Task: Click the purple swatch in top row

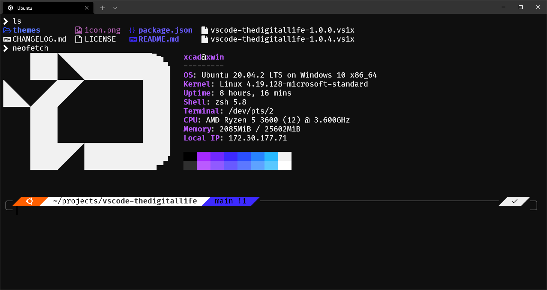Action: click(x=204, y=156)
